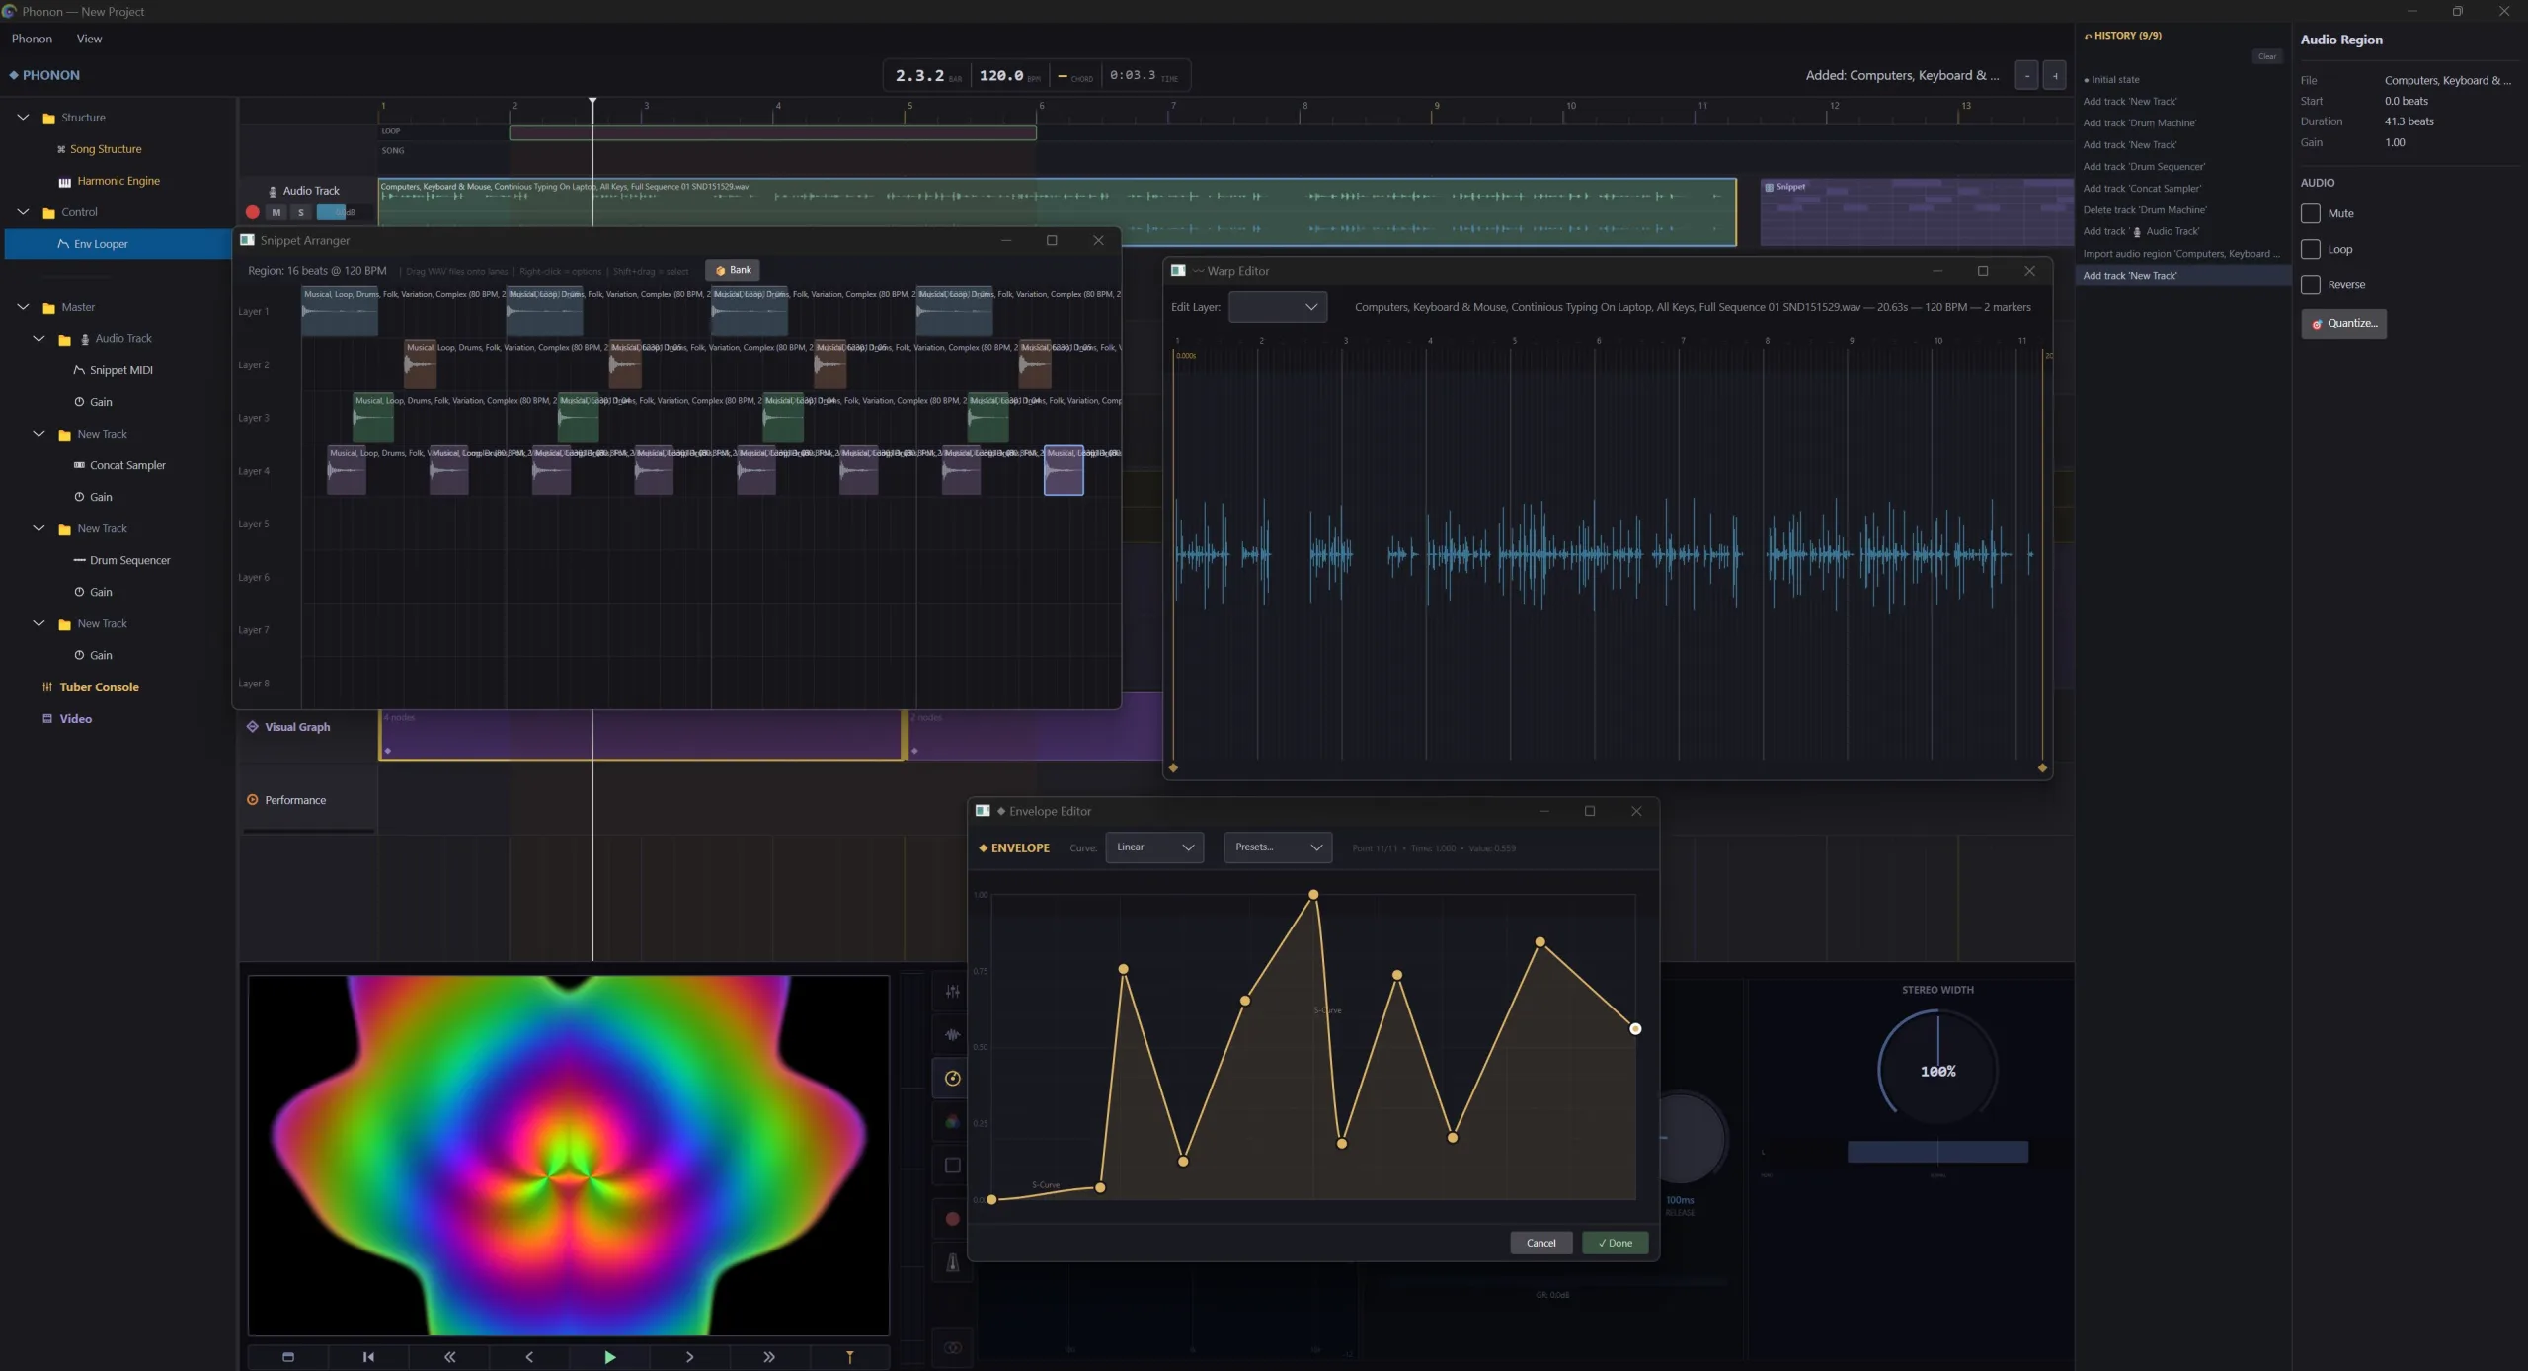Click the PHONON logo diamond

coord(14,75)
